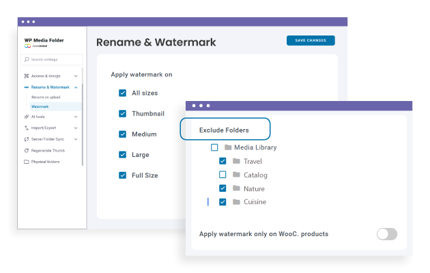Expand the Server Folder Sync chevron
Screen dimensions: 430x273
(76, 139)
